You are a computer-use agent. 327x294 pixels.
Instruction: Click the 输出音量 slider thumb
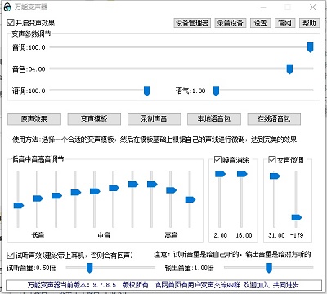click(269, 268)
